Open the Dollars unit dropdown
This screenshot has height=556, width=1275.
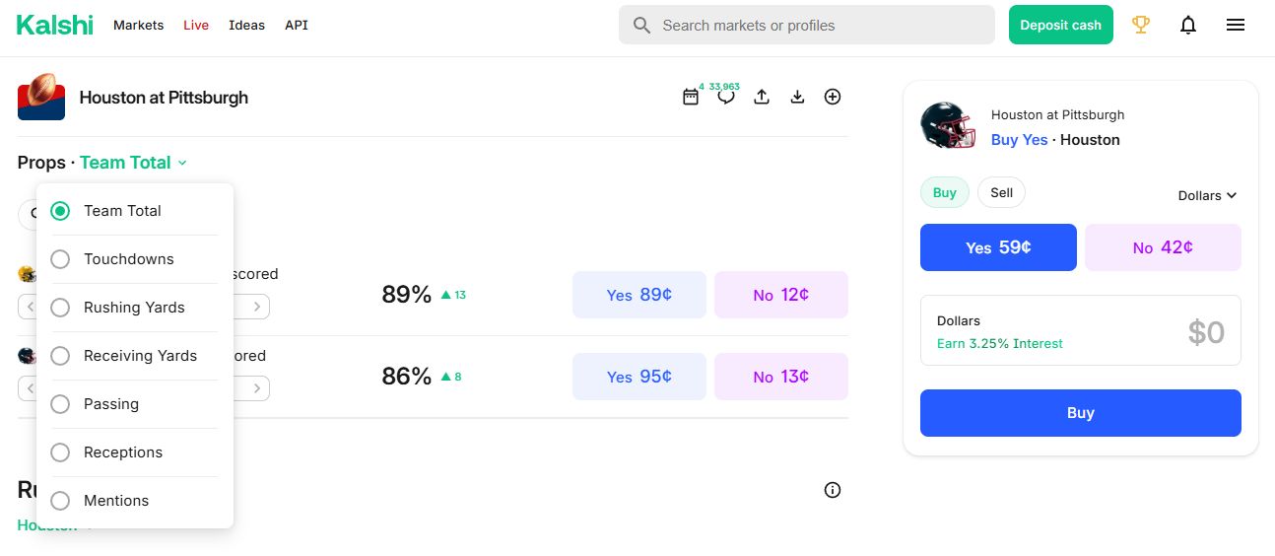(1207, 195)
